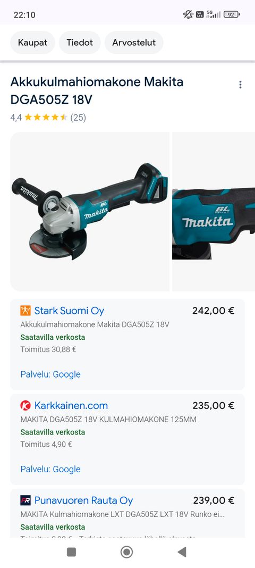This screenshot has height=568, width=255.
Task: Tap Palvelu: Google under Karkkainen.com
Action: (50, 469)
